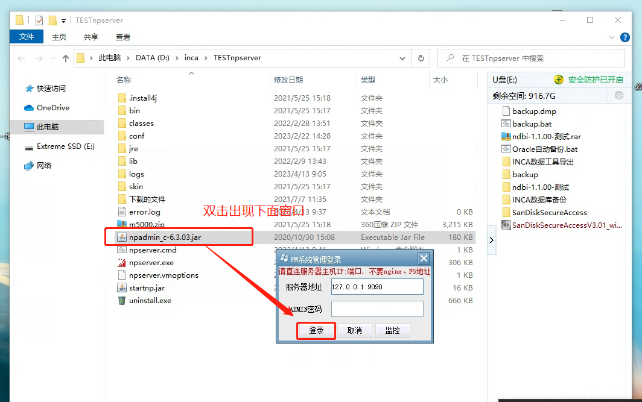Sort files by 修改日期 column header
The height and width of the screenshot is (402, 642).
pos(288,80)
